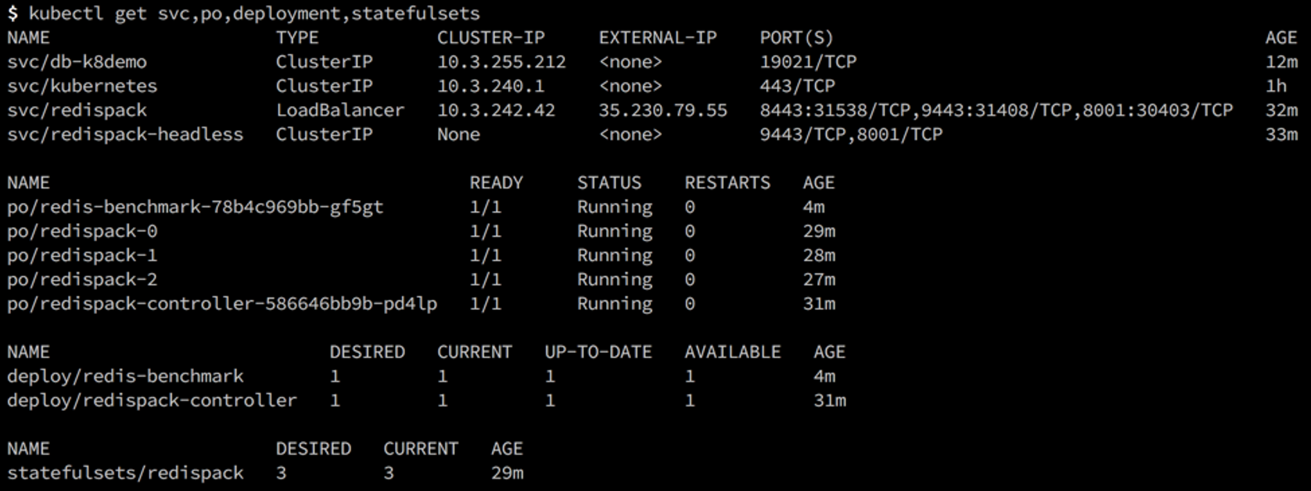
Task: Click the EXTERNAL-IP column header
Action: point(658,38)
